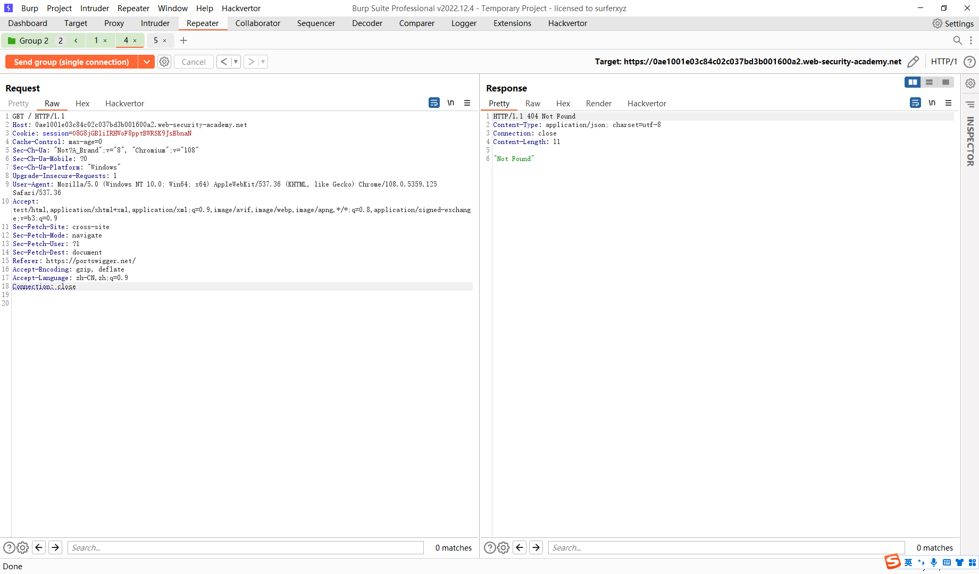Open the Intruder menu in menu bar

[x=95, y=9]
